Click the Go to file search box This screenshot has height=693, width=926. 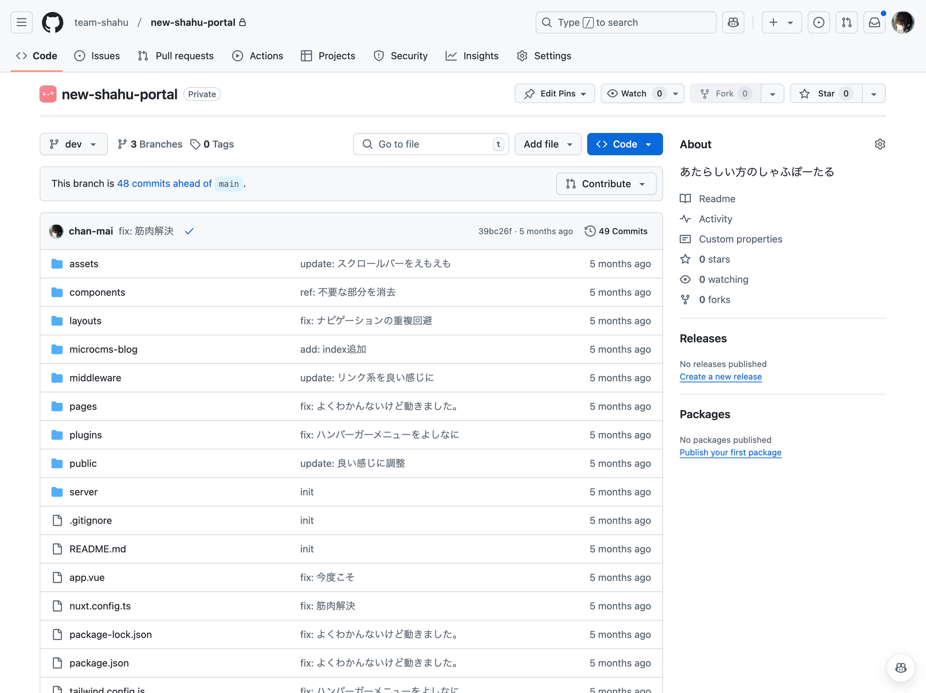tap(431, 144)
